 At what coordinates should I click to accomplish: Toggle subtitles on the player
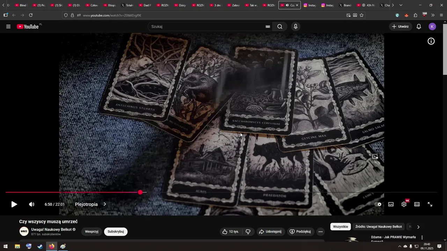pos(391,204)
